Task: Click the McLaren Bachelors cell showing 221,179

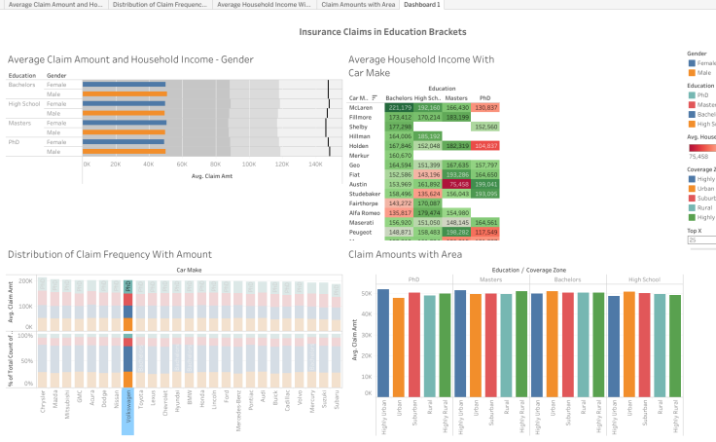Action: (399, 107)
